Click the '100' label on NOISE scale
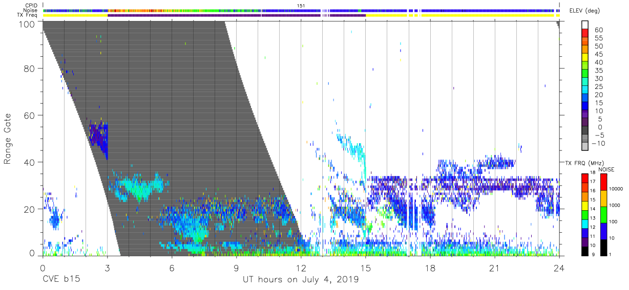629x290 pixels. 613,222
